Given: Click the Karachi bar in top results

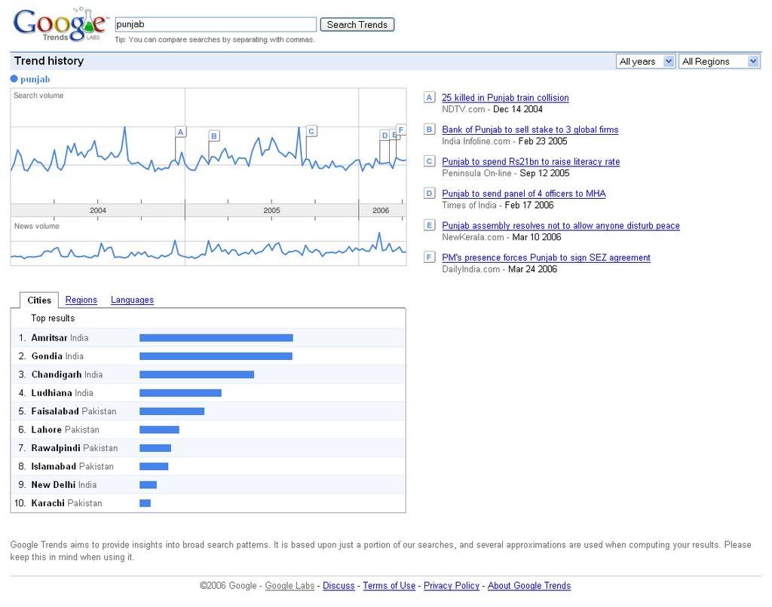Looking at the screenshot, I should [x=146, y=503].
